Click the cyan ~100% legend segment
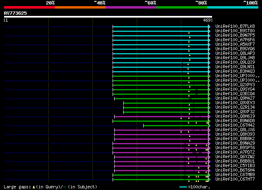The image size is (262, 190). click(233, 7)
